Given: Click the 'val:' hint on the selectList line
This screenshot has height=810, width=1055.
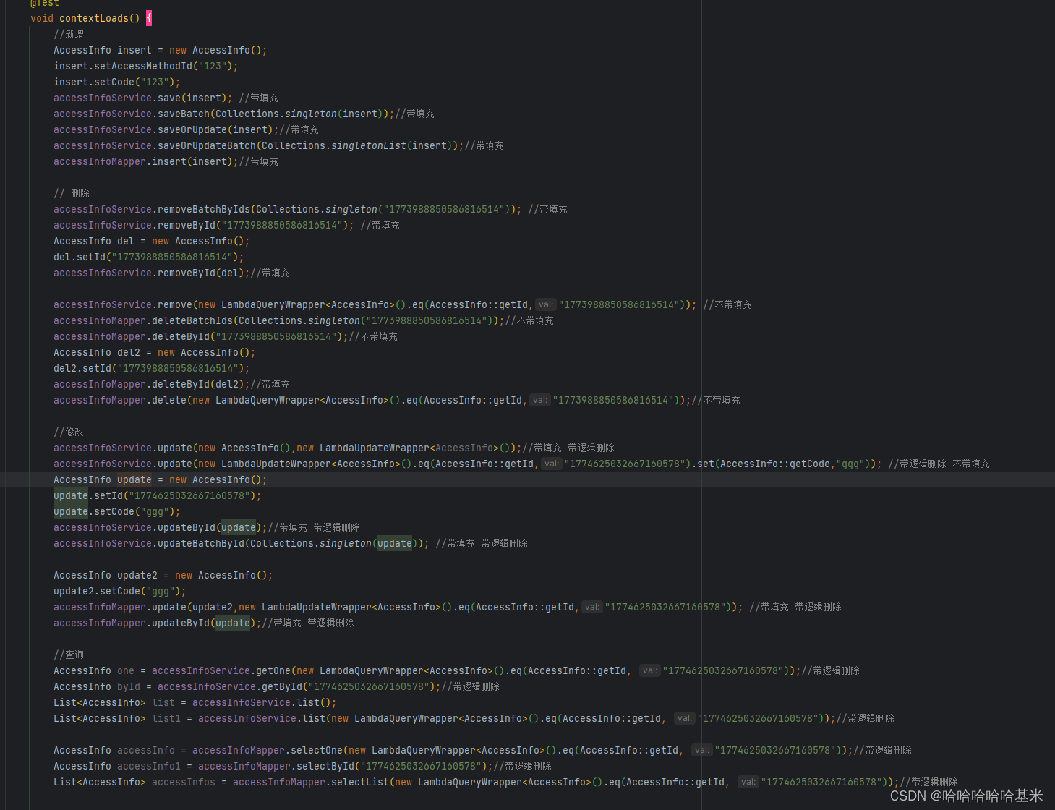Looking at the screenshot, I should click(x=748, y=782).
